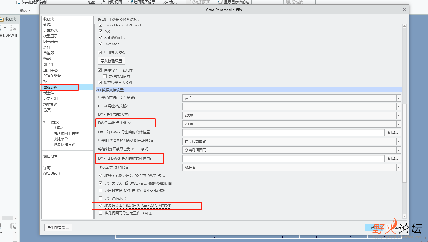Image resolution: width=428 pixels, height=242 pixels.
Task: Select the 辅助视图 auxiliary view tool
Action: point(111,2)
